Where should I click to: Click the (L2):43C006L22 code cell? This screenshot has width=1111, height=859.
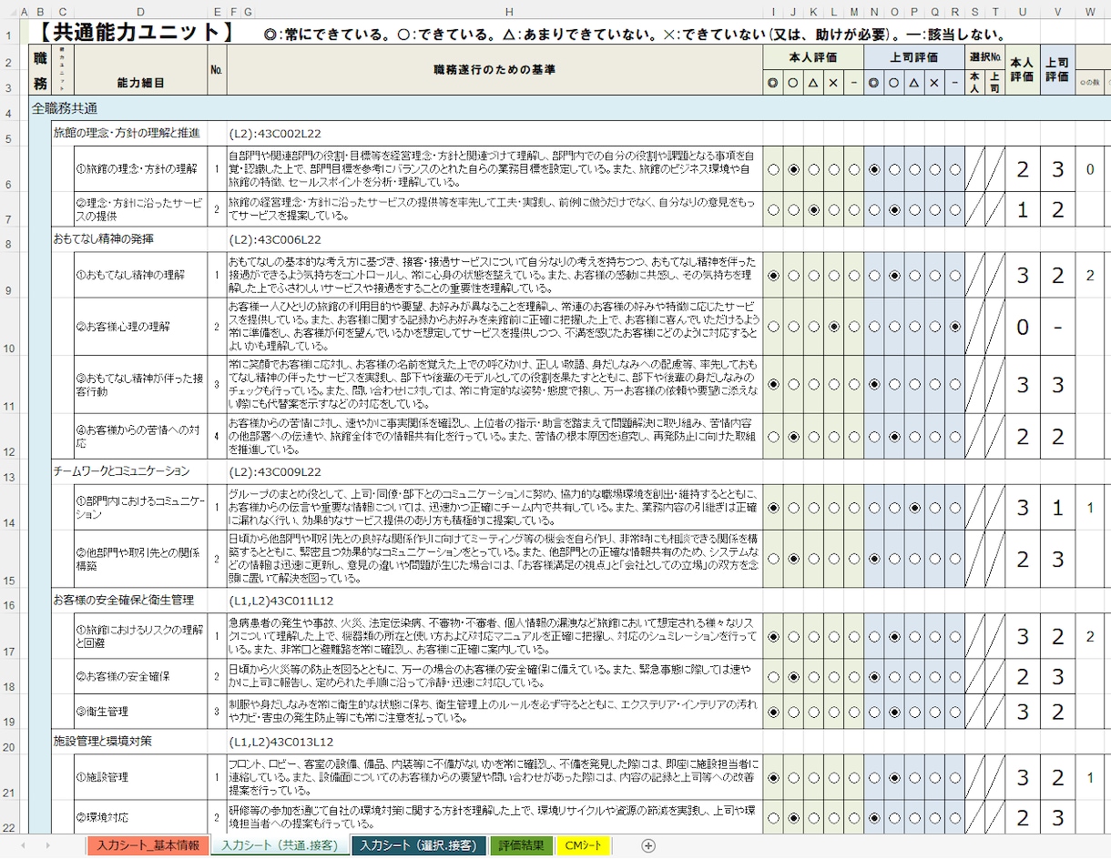click(x=275, y=239)
